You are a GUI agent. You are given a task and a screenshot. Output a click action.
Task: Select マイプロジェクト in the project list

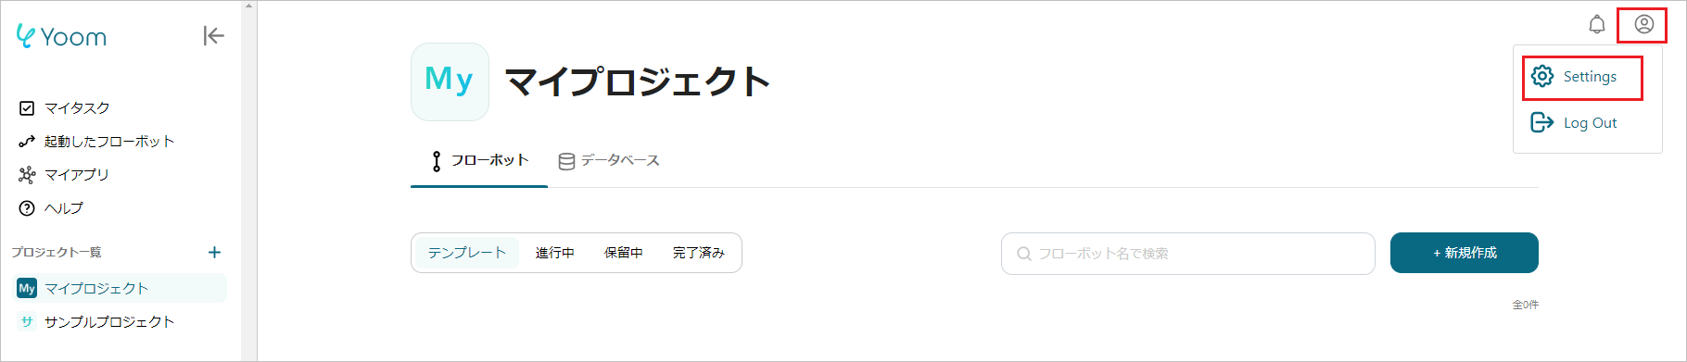tap(120, 288)
